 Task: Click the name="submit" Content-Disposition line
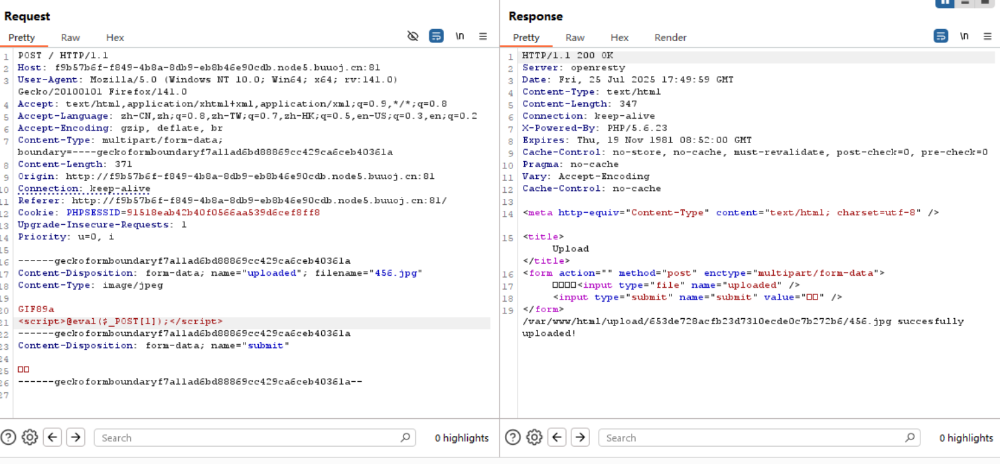(x=154, y=345)
